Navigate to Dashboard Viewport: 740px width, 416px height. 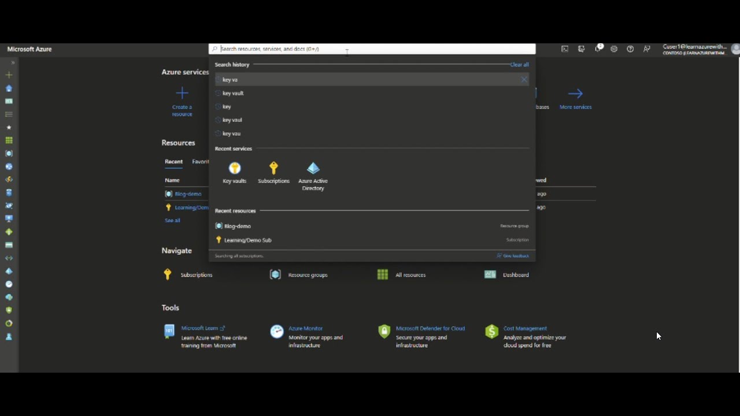tap(507, 275)
